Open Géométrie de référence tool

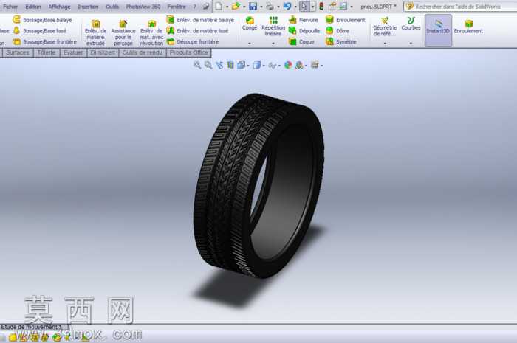pos(385,27)
